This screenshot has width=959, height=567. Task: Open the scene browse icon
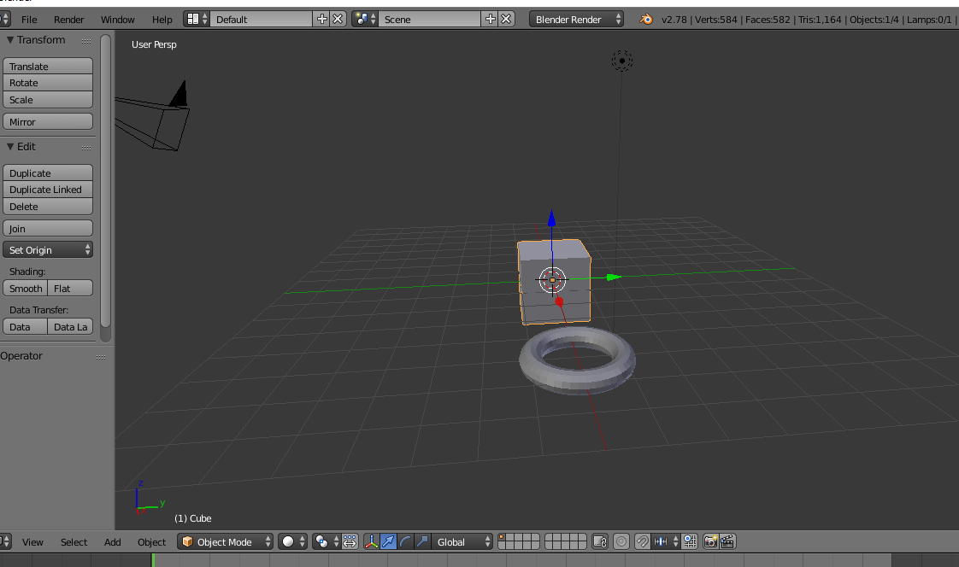click(365, 19)
